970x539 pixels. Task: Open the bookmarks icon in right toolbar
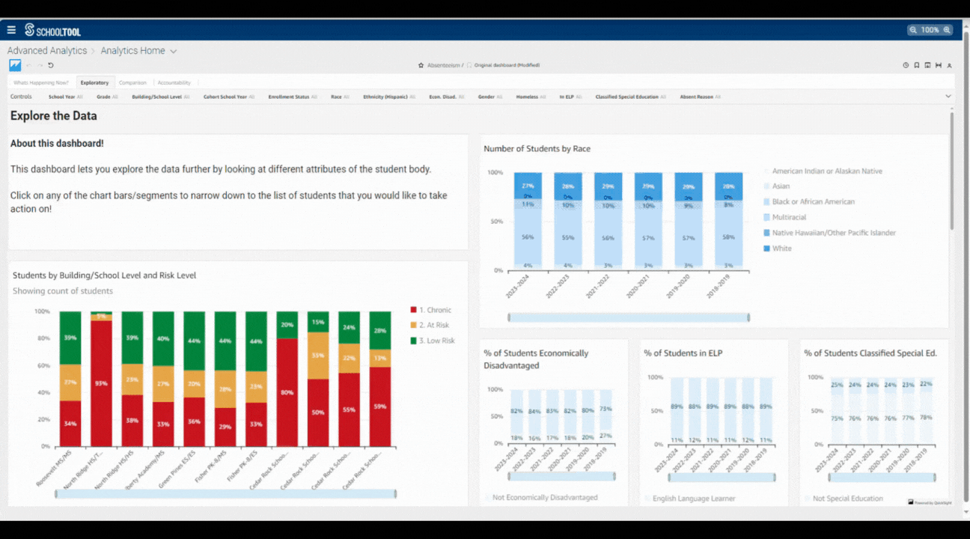tap(917, 65)
